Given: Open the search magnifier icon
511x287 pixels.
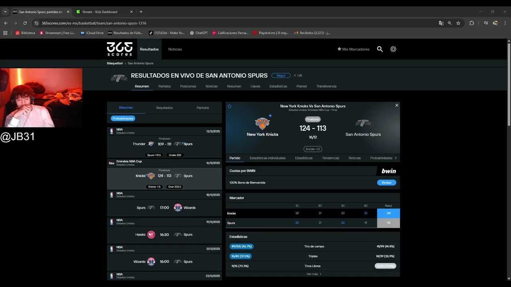Looking at the screenshot, I should [380, 49].
